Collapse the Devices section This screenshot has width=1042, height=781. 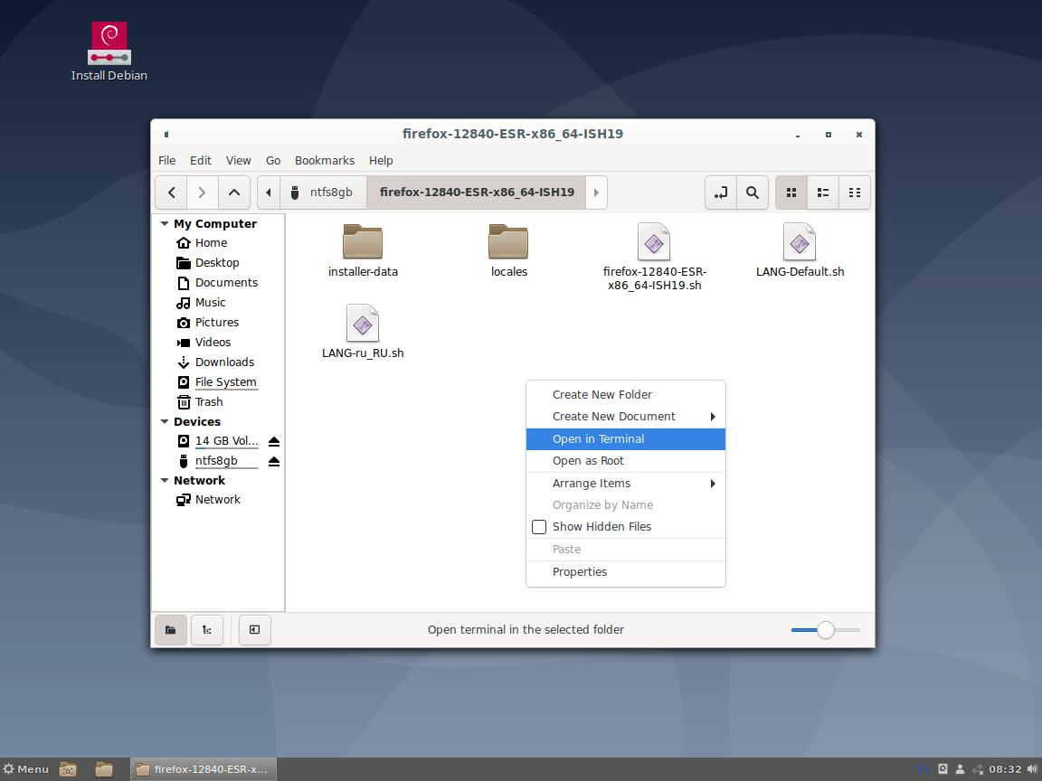coord(164,422)
